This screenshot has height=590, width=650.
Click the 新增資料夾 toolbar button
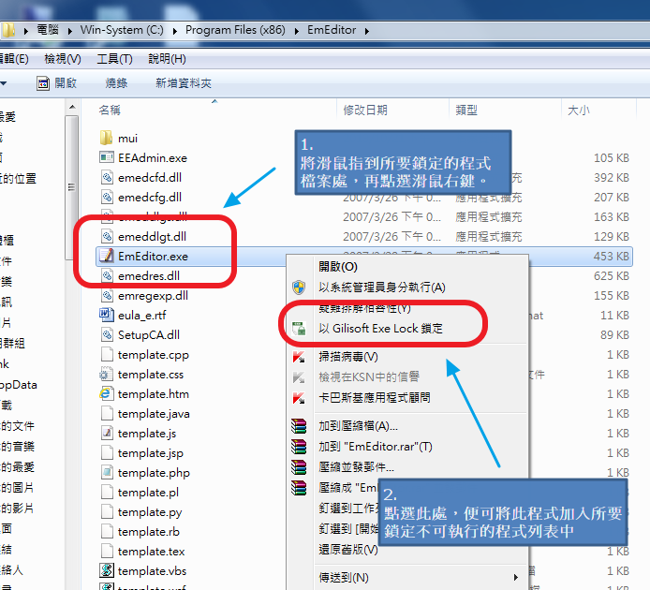(184, 82)
